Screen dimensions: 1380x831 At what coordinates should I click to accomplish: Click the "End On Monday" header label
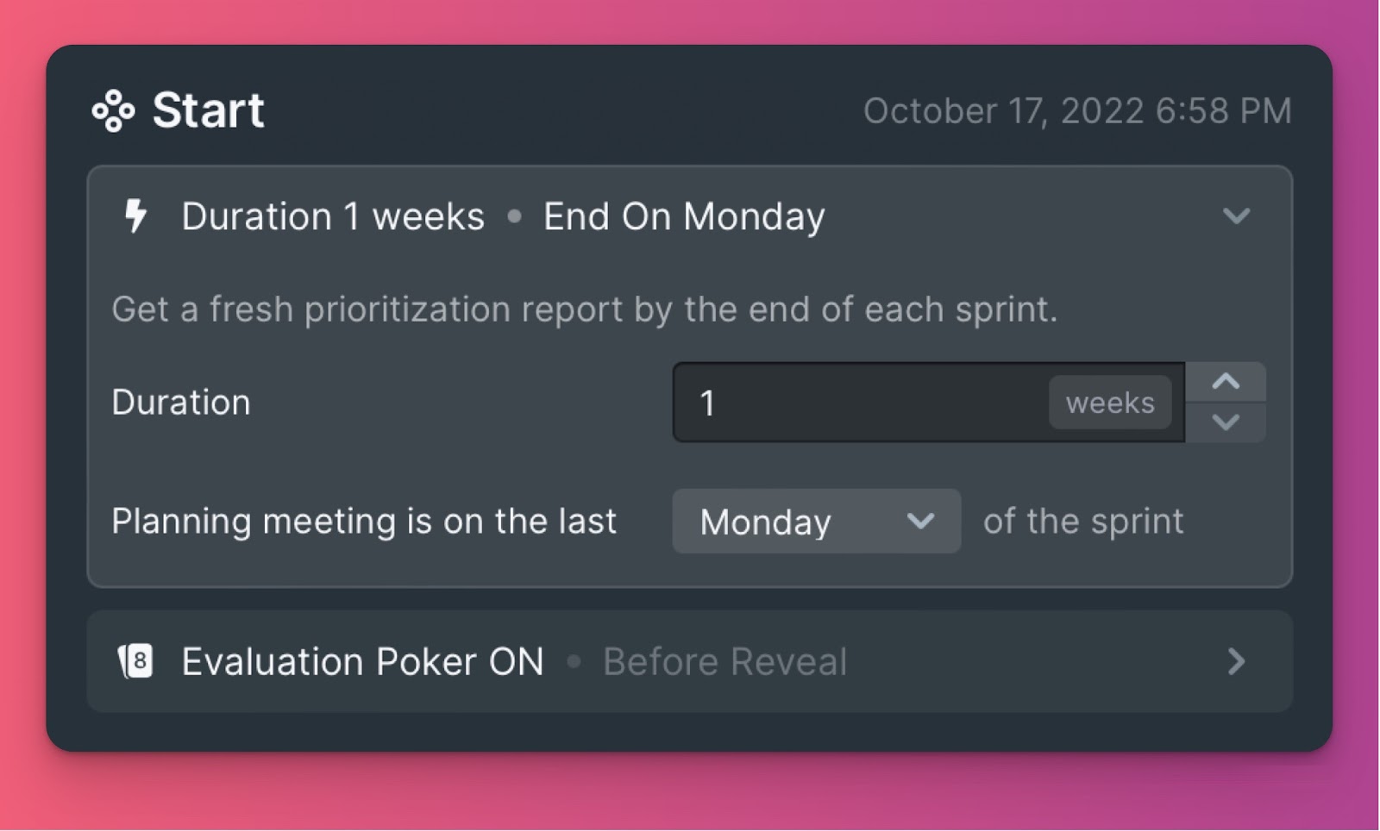point(684,216)
